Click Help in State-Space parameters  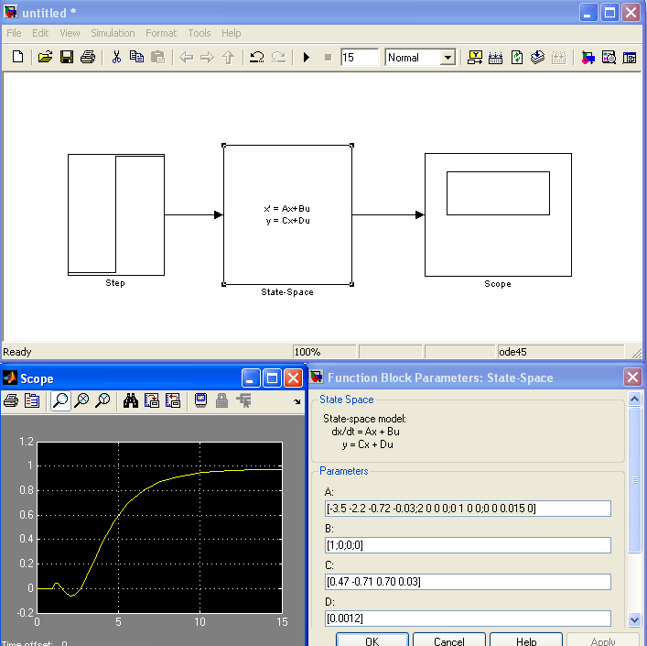pos(526,641)
